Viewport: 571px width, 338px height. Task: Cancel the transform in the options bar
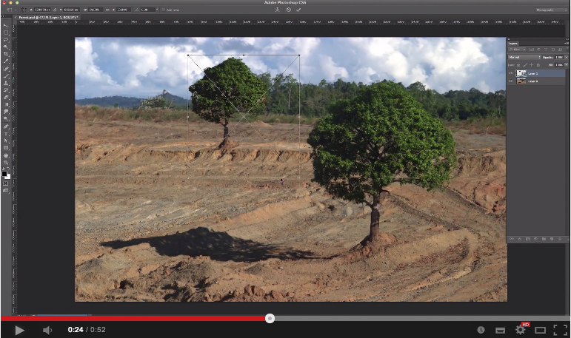[288, 10]
